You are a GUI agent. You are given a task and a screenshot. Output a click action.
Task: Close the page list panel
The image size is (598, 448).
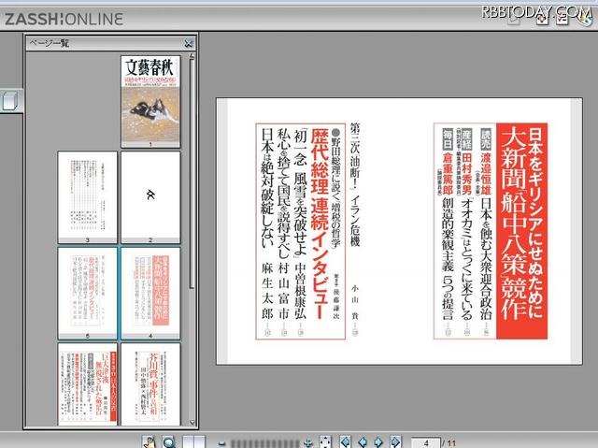(189, 43)
